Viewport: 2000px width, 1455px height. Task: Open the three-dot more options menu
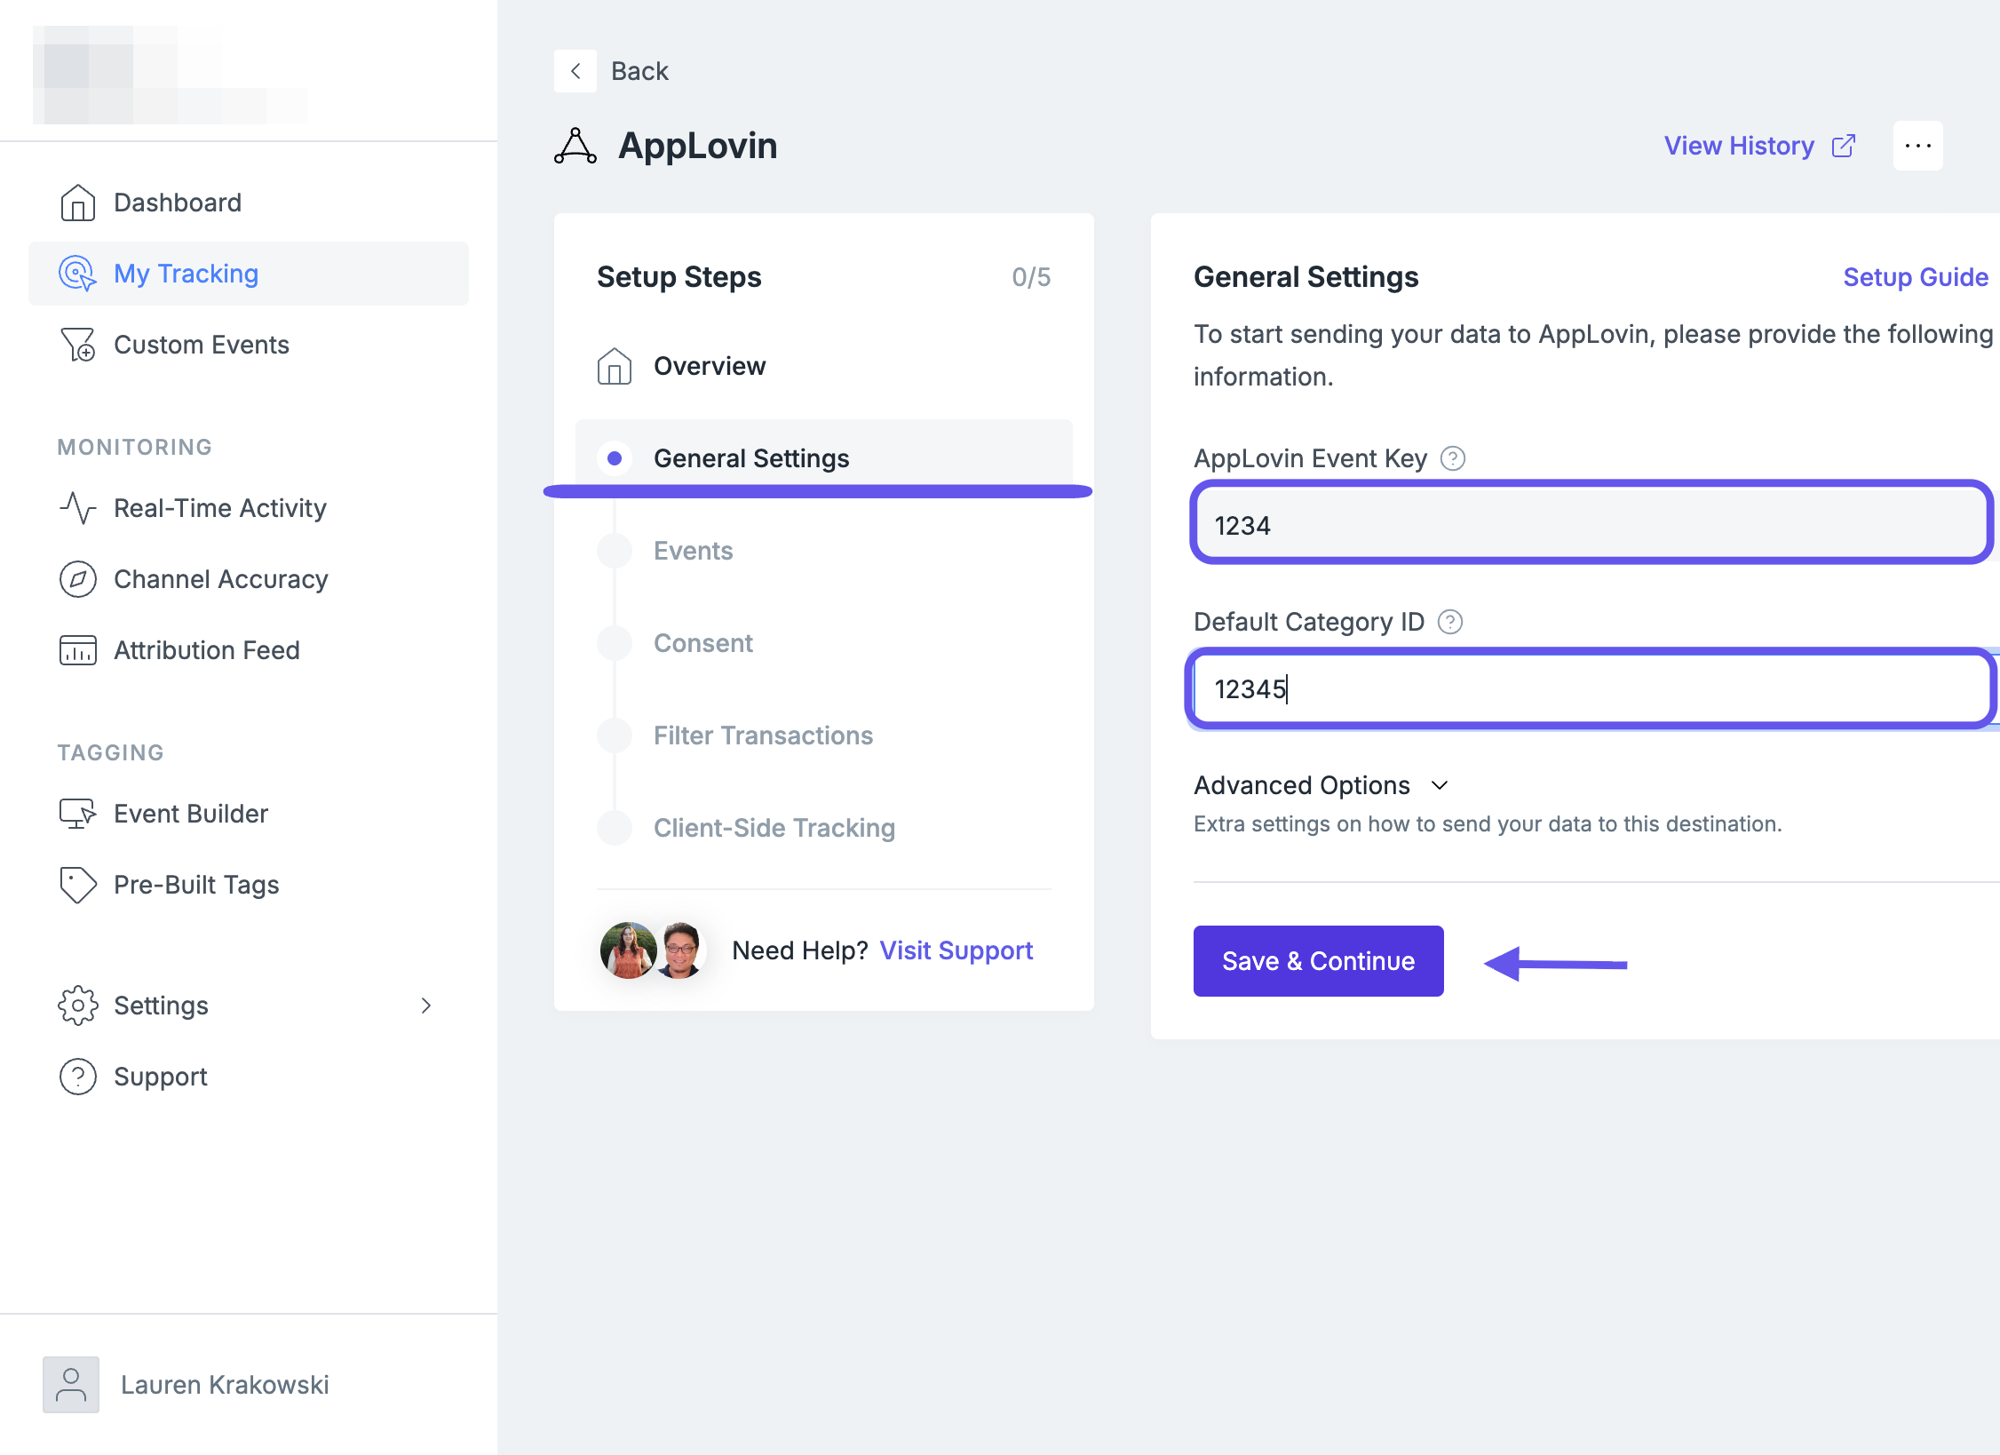click(1918, 146)
